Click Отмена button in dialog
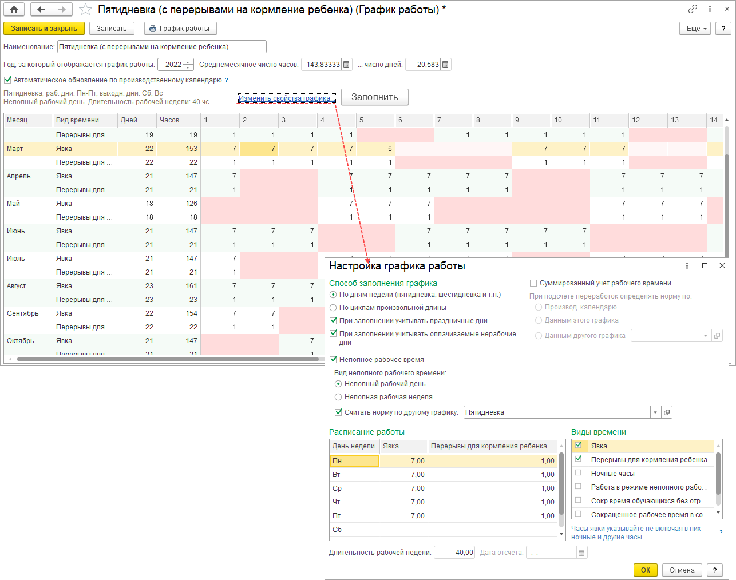The height and width of the screenshot is (580, 736). tap(682, 570)
